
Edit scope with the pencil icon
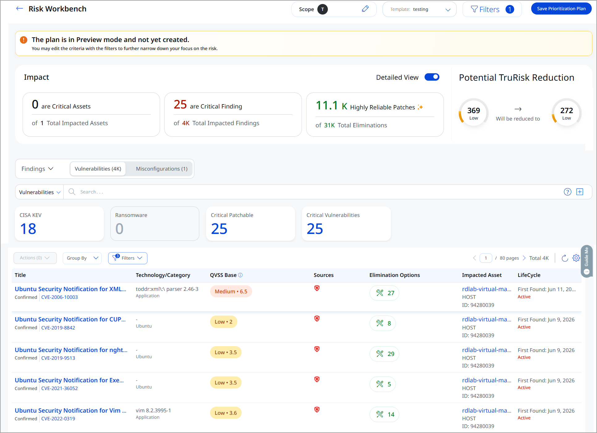pyautogui.click(x=365, y=9)
